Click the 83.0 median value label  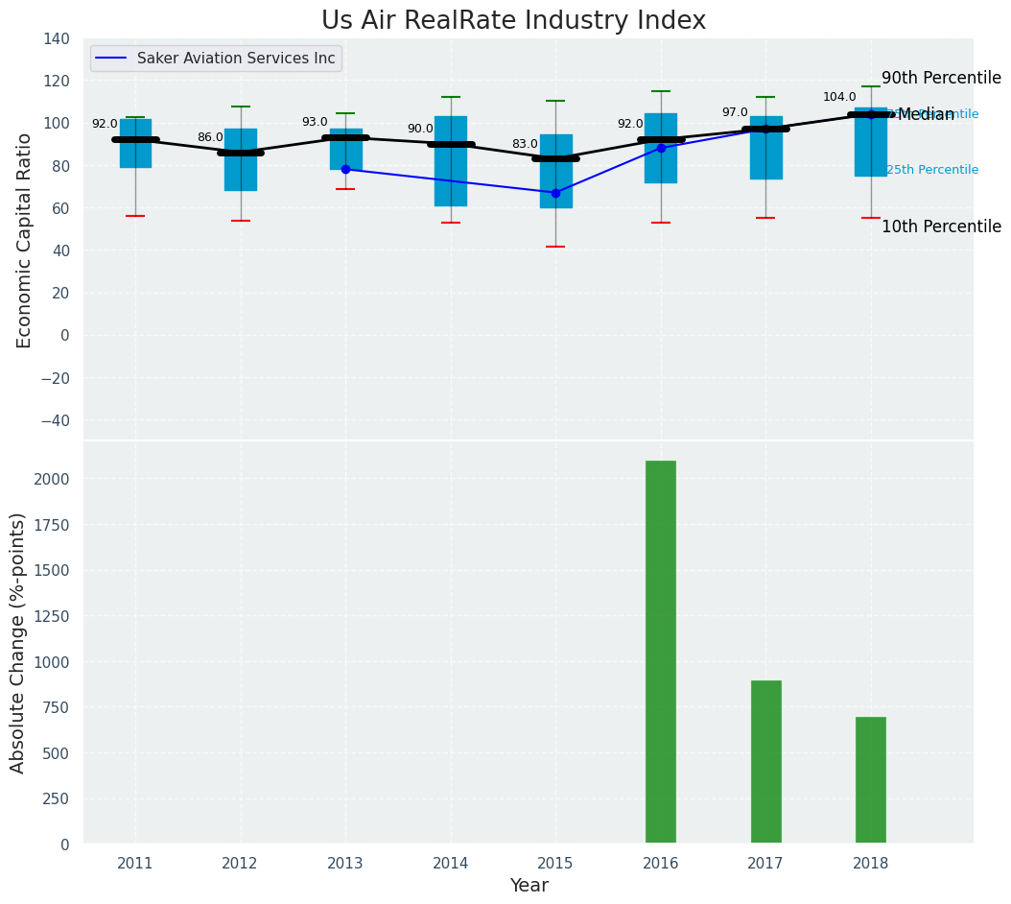[x=525, y=144]
